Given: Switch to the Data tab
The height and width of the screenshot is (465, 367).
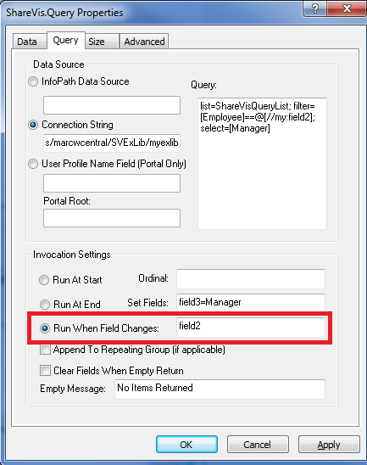Looking at the screenshot, I should coord(29,42).
